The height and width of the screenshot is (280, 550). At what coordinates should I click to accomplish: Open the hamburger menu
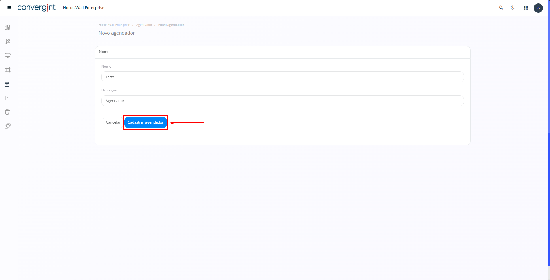click(9, 8)
